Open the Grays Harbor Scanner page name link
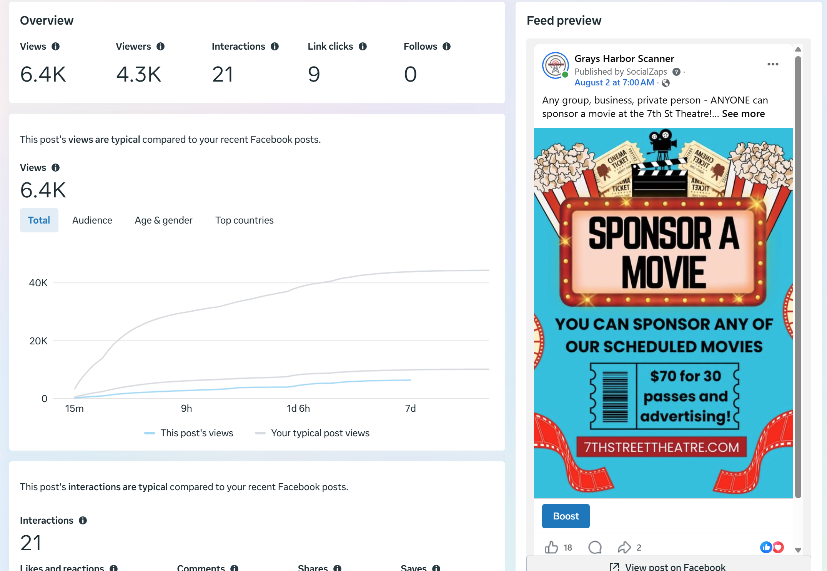Image resolution: width=827 pixels, height=571 pixels. pos(624,59)
